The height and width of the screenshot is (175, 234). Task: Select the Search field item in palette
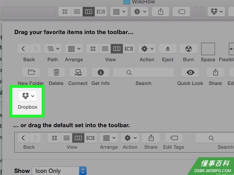(x=144, y=72)
